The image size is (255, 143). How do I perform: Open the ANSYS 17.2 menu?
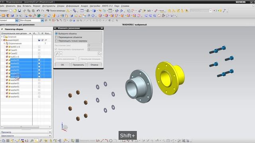pyautogui.click(x=107, y=6)
